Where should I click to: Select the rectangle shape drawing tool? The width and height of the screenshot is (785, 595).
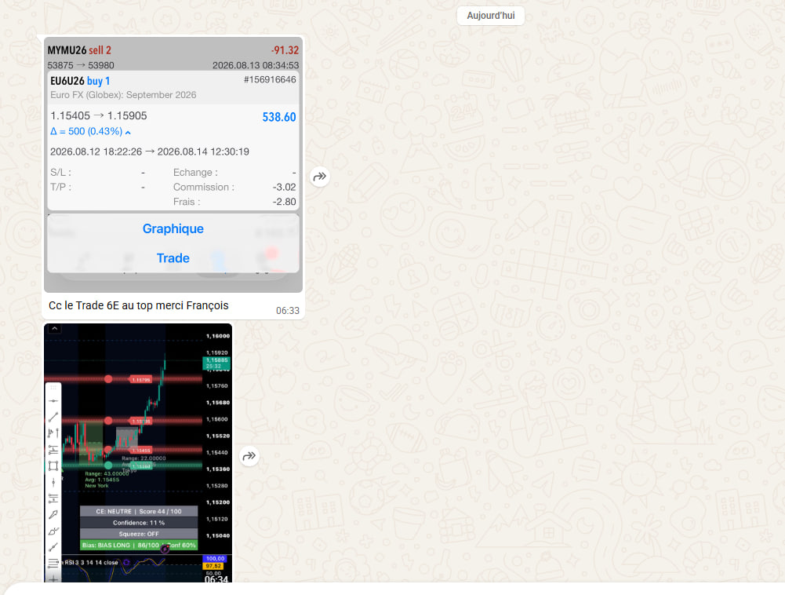(53, 465)
